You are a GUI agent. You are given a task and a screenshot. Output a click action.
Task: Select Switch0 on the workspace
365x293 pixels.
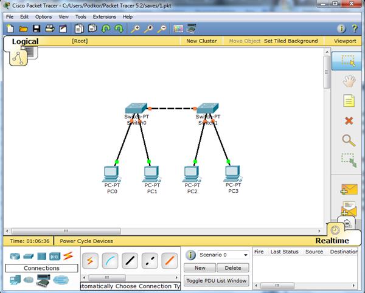136,109
